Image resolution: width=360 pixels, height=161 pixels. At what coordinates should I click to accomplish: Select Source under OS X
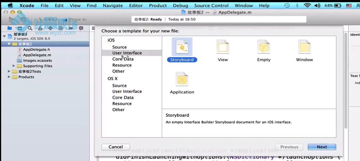(x=120, y=86)
